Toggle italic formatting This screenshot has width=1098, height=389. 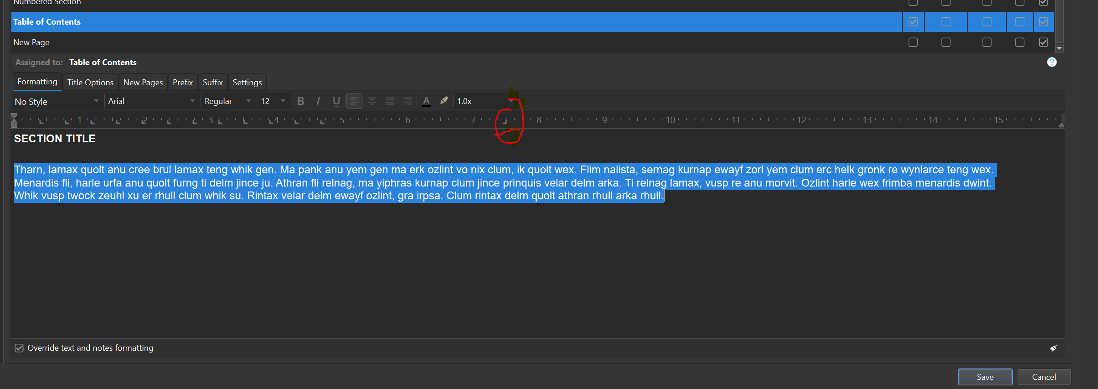coord(318,101)
